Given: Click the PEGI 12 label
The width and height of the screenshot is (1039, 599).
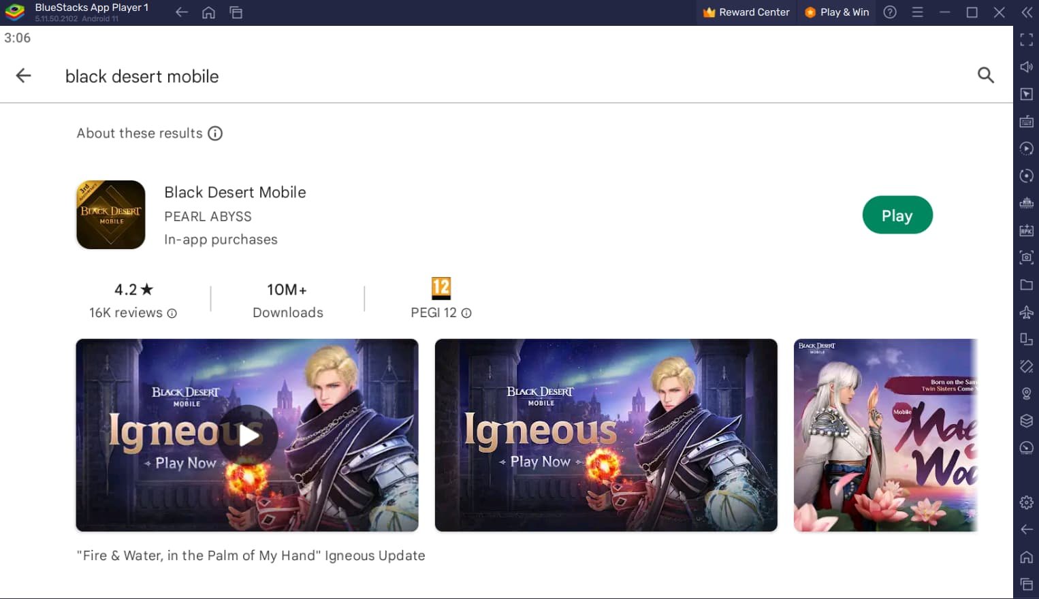Looking at the screenshot, I should coord(434,313).
